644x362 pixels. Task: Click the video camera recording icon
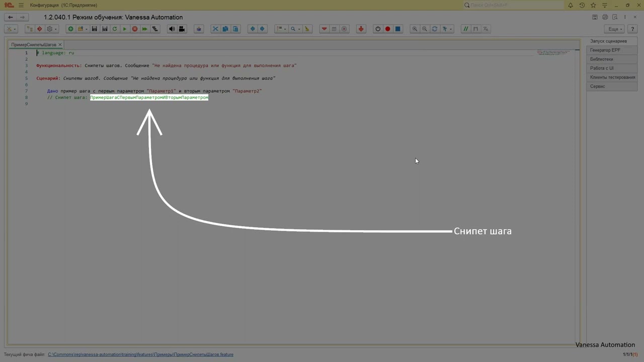[x=182, y=29]
